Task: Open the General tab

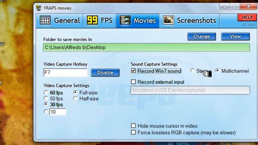Action: click(60, 21)
